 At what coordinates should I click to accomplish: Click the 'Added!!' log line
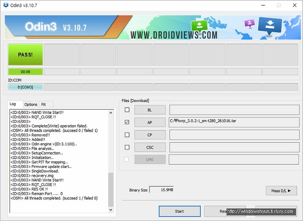pos(28,139)
